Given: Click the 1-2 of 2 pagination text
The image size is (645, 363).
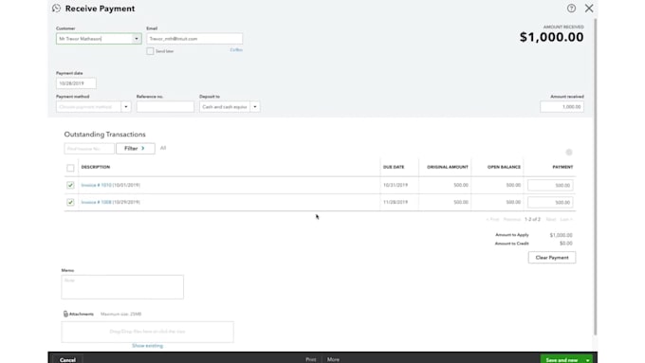Looking at the screenshot, I should 533,220.
